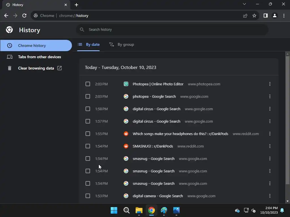The width and height of the screenshot is (290, 217).
Task: Click Reddit favicon beside headphones entry
Action: pos(126,134)
